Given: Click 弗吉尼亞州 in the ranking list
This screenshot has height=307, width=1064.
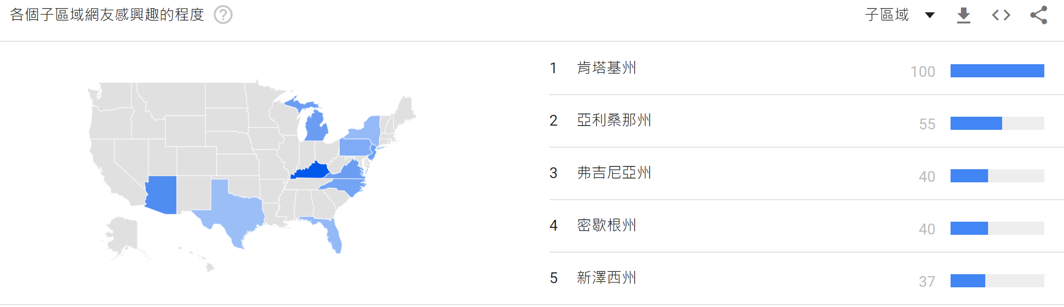Looking at the screenshot, I should pyautogui.click(x=614, y=173).
